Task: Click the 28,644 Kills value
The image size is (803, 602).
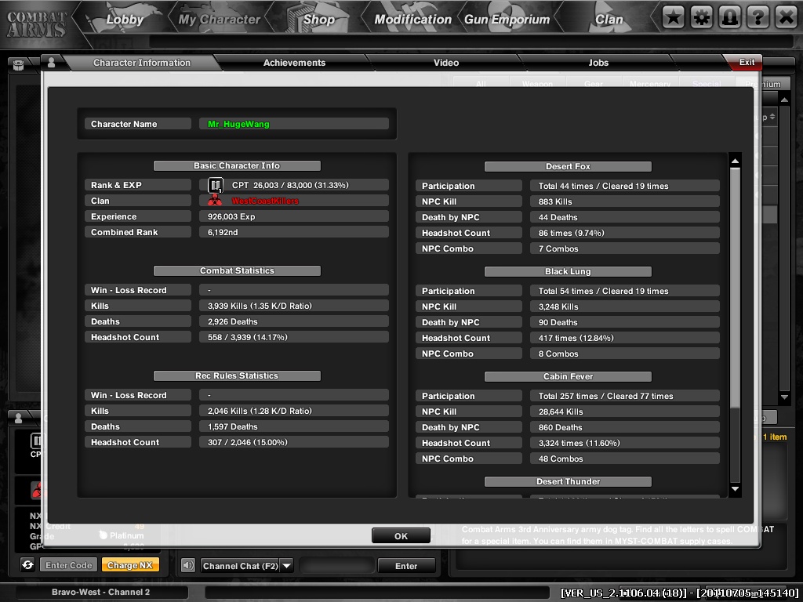Action: coord(561,412)
